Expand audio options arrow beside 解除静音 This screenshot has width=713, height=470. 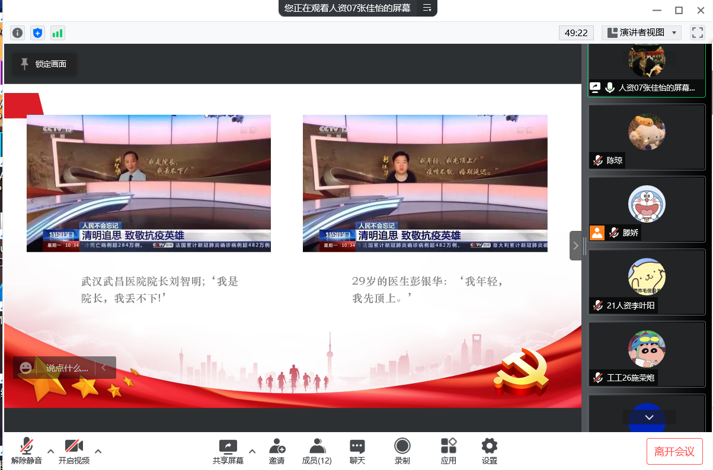tap(51, 451)
